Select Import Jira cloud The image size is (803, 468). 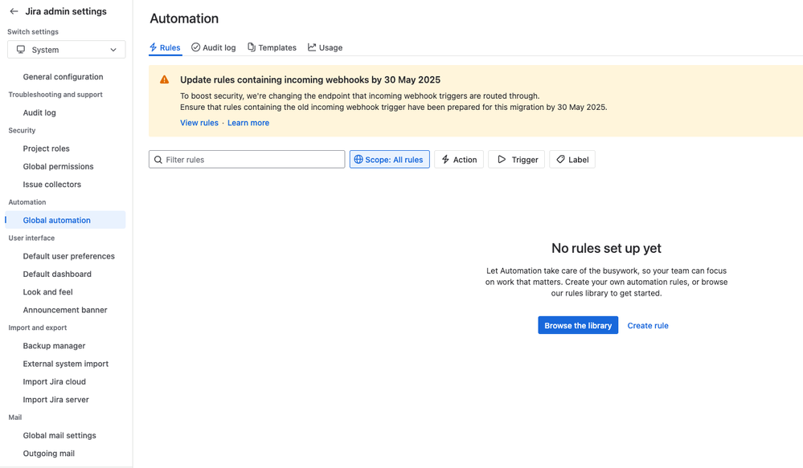[x=55, y=381]
